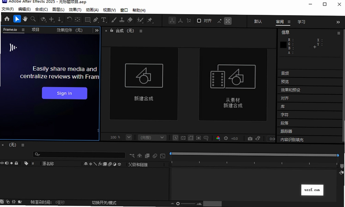Click the +0.0 exposure value
345x207 pixels.
[234, 138]
